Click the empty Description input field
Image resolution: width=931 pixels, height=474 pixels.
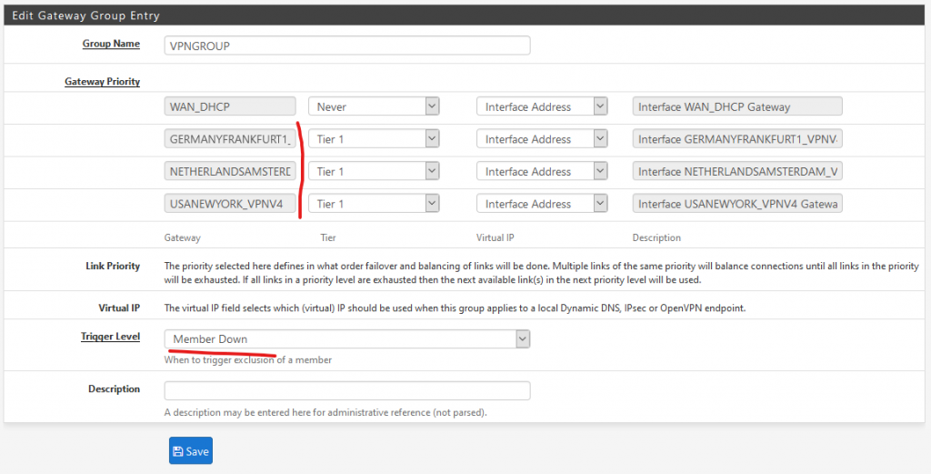click(346, 391)
